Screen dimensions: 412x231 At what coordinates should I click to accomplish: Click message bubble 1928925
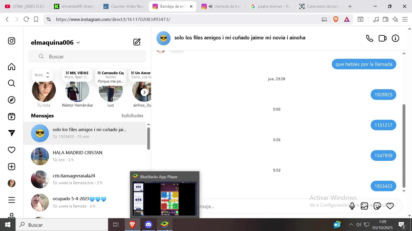tap(383, 95)
